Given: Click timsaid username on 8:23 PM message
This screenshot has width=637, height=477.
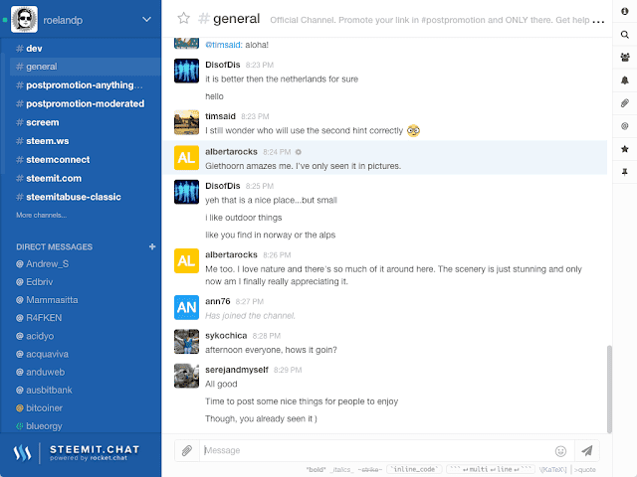Looking at the screenshot, I should [x=220, y=116].
